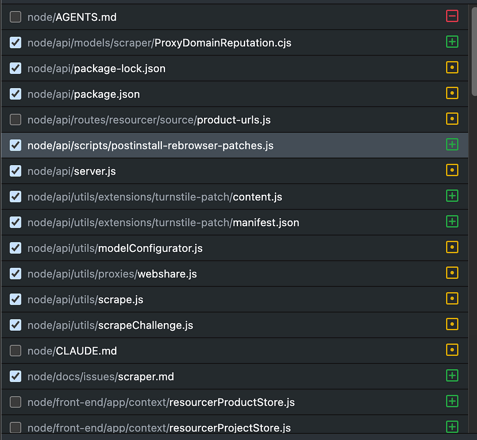Select the postinstall-rebrowser-patches.js file row
Viewport: 477px width, 440px height.
coord(150,146)
